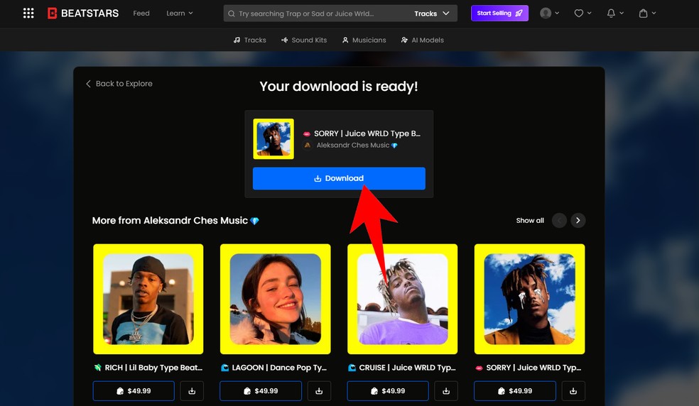Go to the Sound Kits tab
Image resolution: width=699 pixels, height=406 pixels.
click(304, 40)
